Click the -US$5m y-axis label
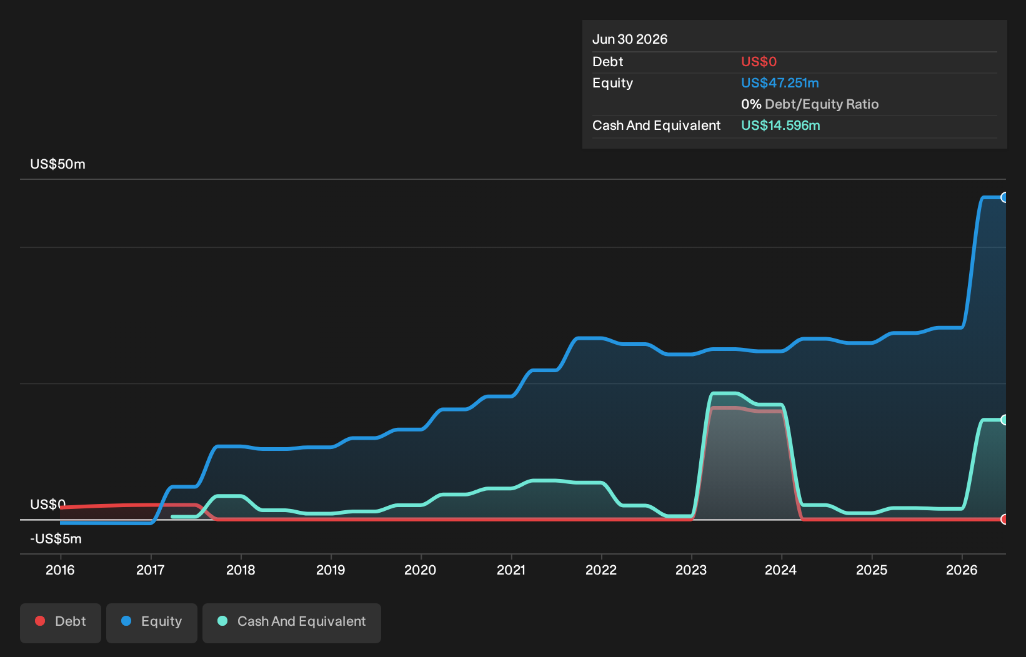The width and height of the screenshot is (1026, 657). pyautogui.click(x=56, y=539)
